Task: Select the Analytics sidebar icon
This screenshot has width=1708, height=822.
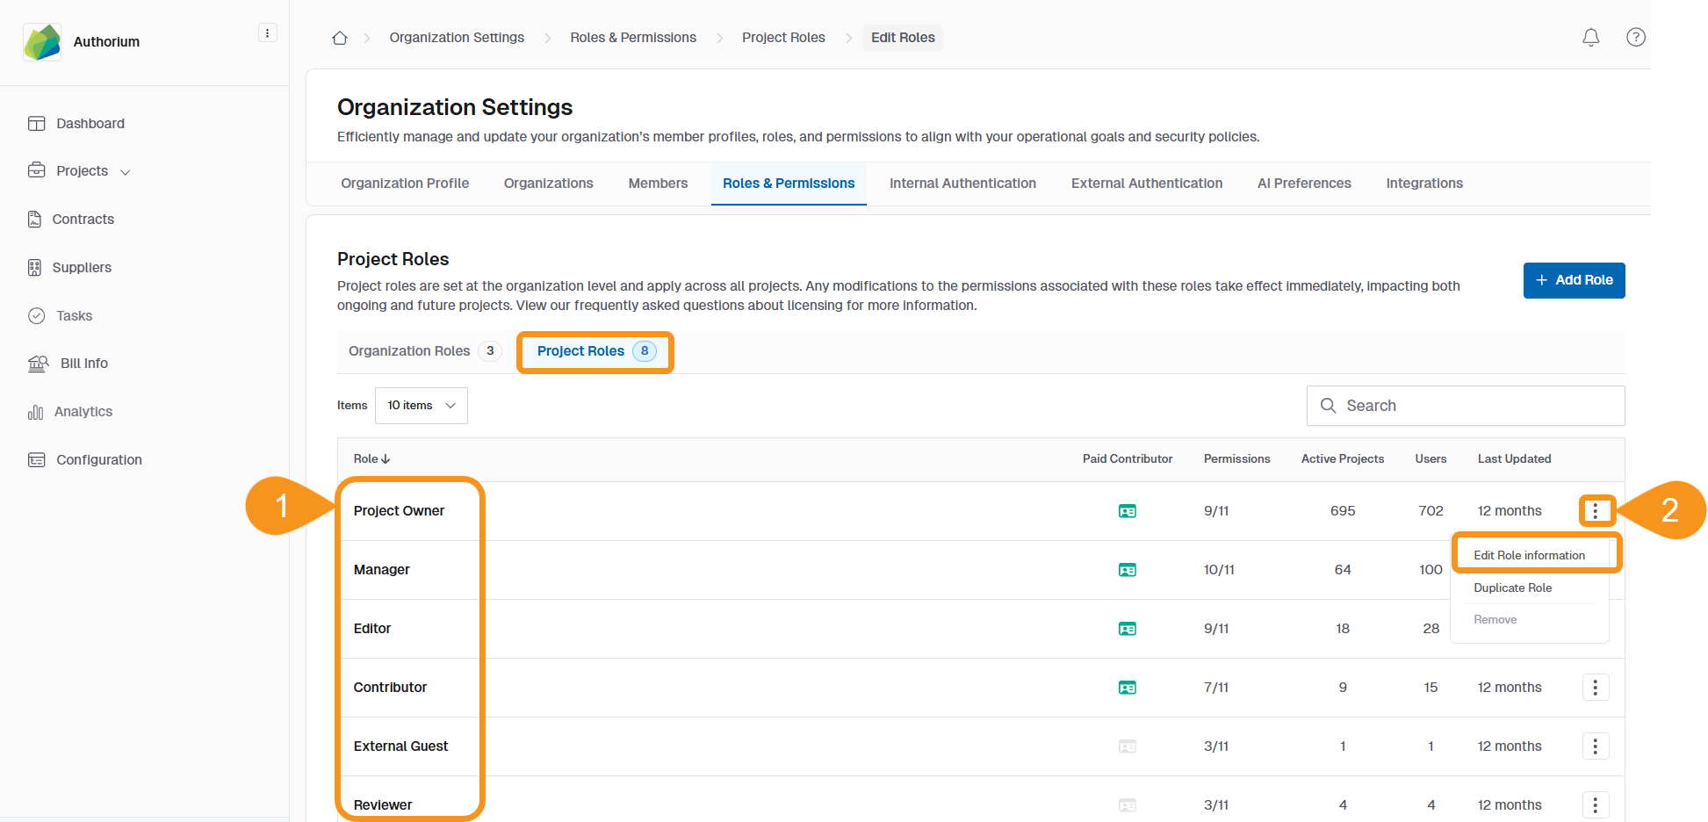Action: pos(36,411)
